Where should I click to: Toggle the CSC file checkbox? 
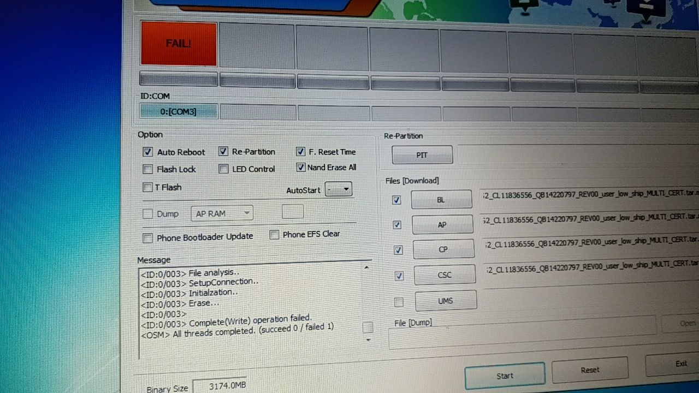pyautogui.click(x=399, y=276)
